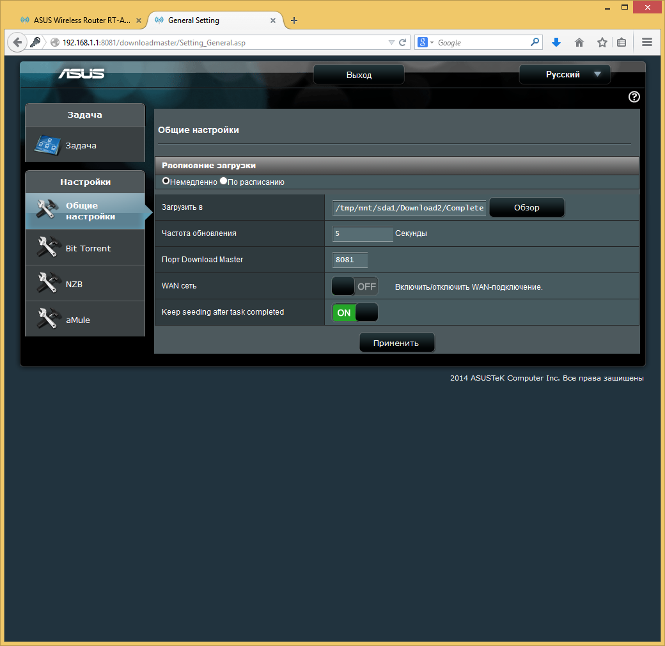Click the Выход logout button

[359, 75]
